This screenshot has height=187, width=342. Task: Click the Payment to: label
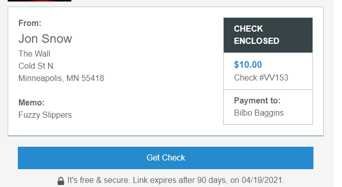[257, 101]
